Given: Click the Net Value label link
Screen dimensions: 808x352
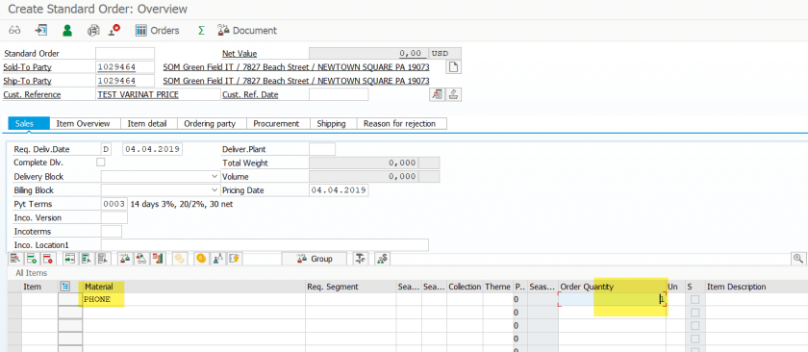Looking at the screenshot, I should (240, 54).
